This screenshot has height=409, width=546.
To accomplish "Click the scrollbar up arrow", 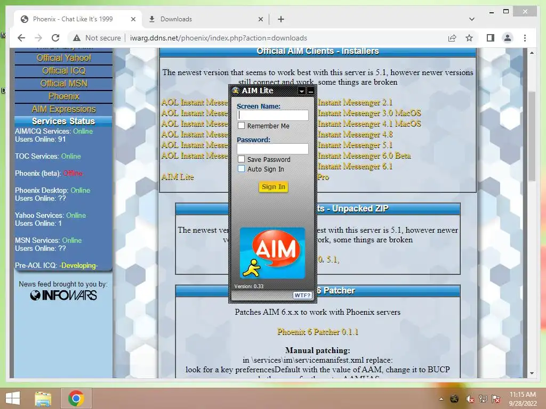I will tap(532, 53).
